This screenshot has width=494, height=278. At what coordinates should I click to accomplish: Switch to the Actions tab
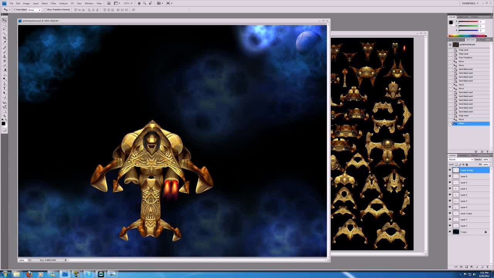pyautogui.click(x=481, y=40)
